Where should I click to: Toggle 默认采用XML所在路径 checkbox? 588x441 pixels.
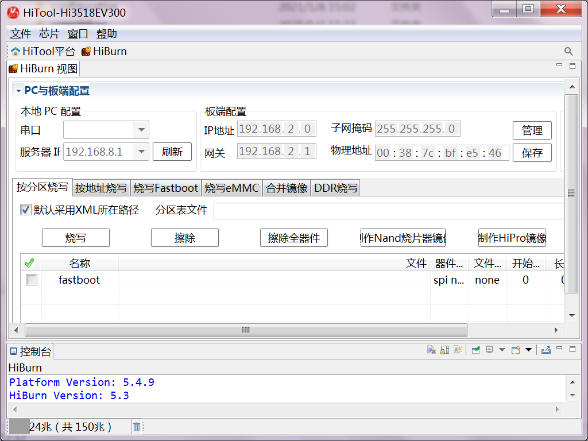25,210
